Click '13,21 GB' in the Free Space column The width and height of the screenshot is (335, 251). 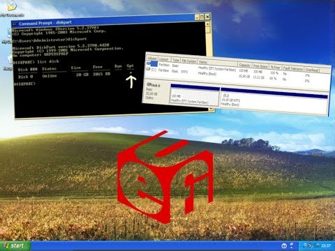(258, 77)
